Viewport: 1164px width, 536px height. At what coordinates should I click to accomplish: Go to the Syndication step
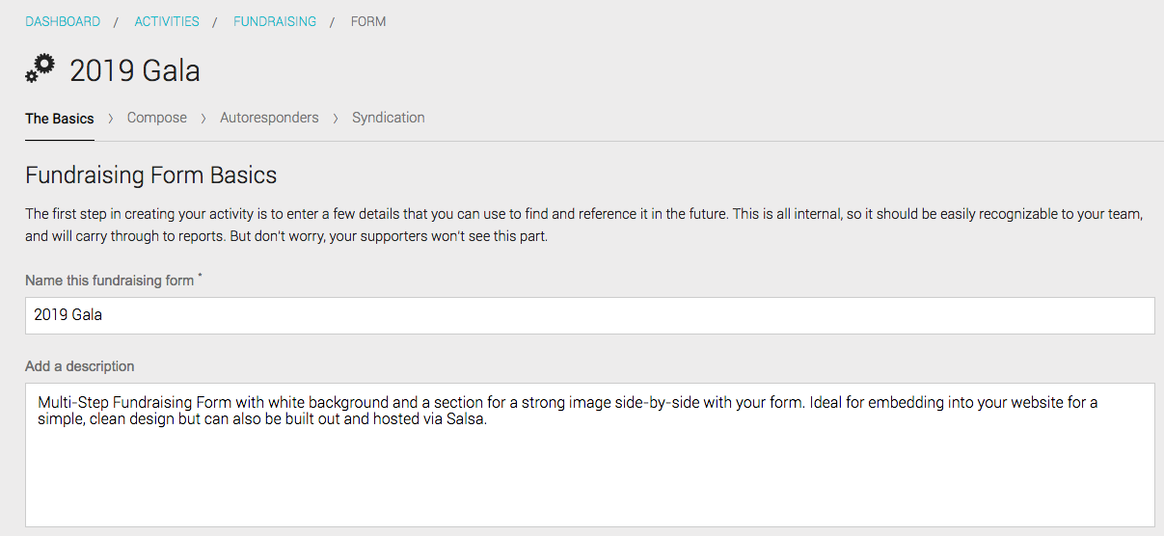point(389,118)
